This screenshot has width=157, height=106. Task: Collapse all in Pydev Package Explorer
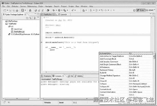click(27, 18)
